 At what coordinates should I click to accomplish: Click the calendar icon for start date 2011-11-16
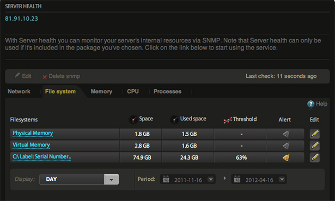(166, 179)
